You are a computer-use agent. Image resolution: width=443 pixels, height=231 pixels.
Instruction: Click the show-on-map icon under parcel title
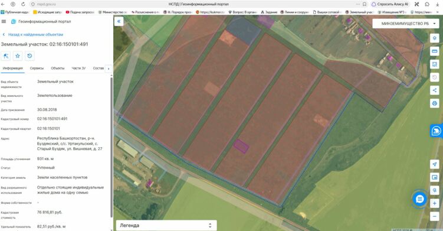point(6,56)
